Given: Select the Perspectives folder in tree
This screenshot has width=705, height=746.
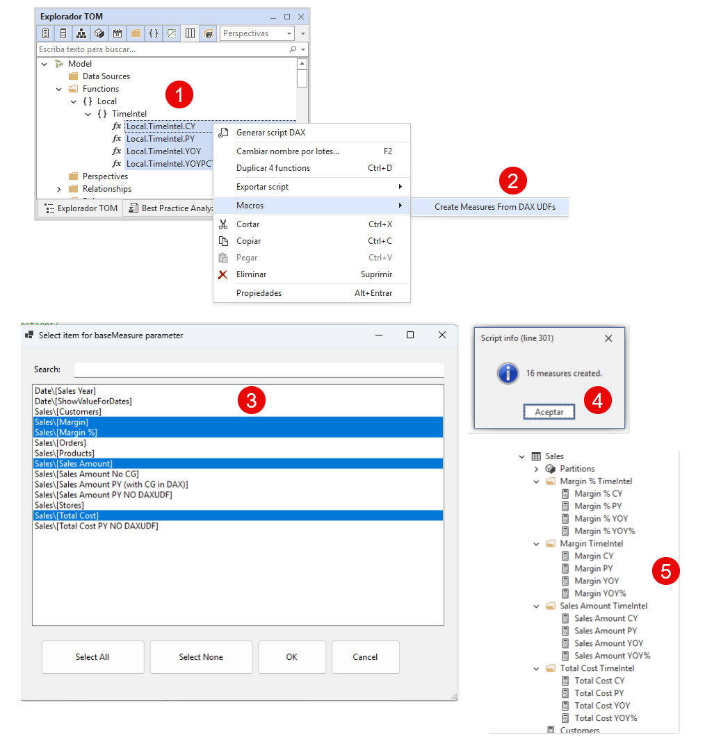Looking at the screenshot, I should (105, 176).
